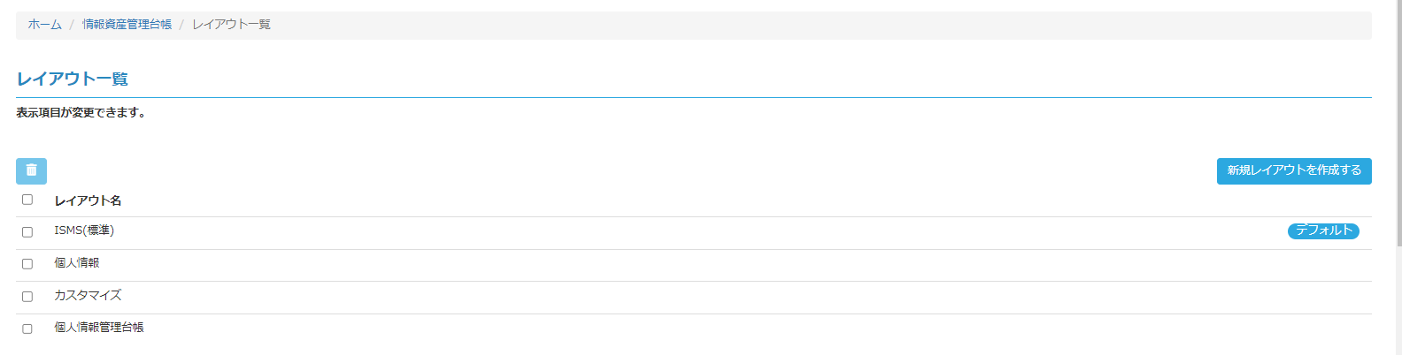1402x355 pixels.
Task: Open the 個人情報管理台帳 layout entry
Action: pyautogui.click(x=98, y=328)
